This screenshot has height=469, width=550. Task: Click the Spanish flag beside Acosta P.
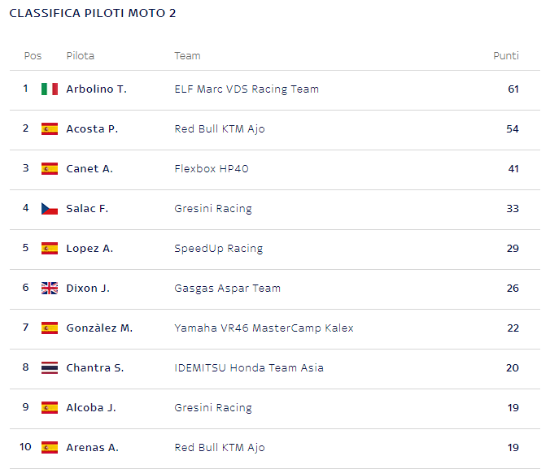50,129
